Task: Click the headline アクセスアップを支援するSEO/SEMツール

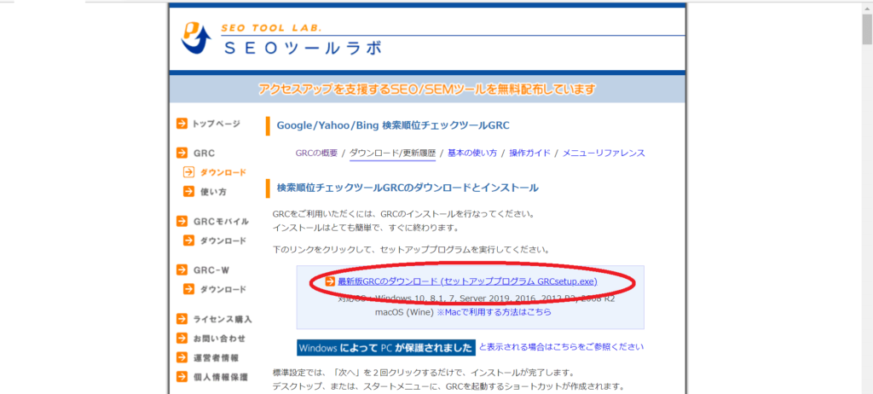Action: coord(427,90)
